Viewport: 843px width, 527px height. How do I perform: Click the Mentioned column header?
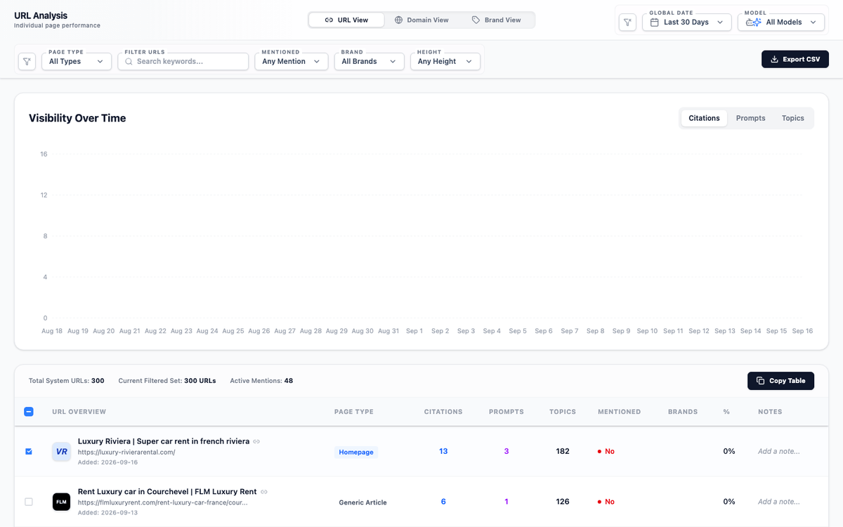619,412
